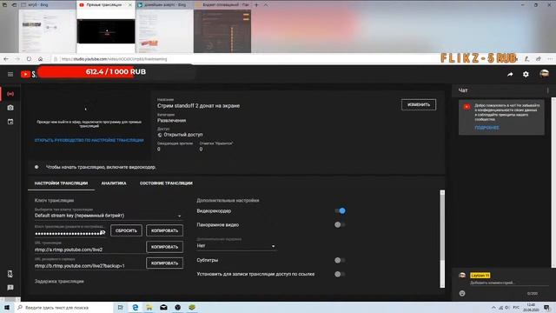556x313 pixels.
Task: Open the Send feedback icon in sidebar
Action: pos(10,288)
